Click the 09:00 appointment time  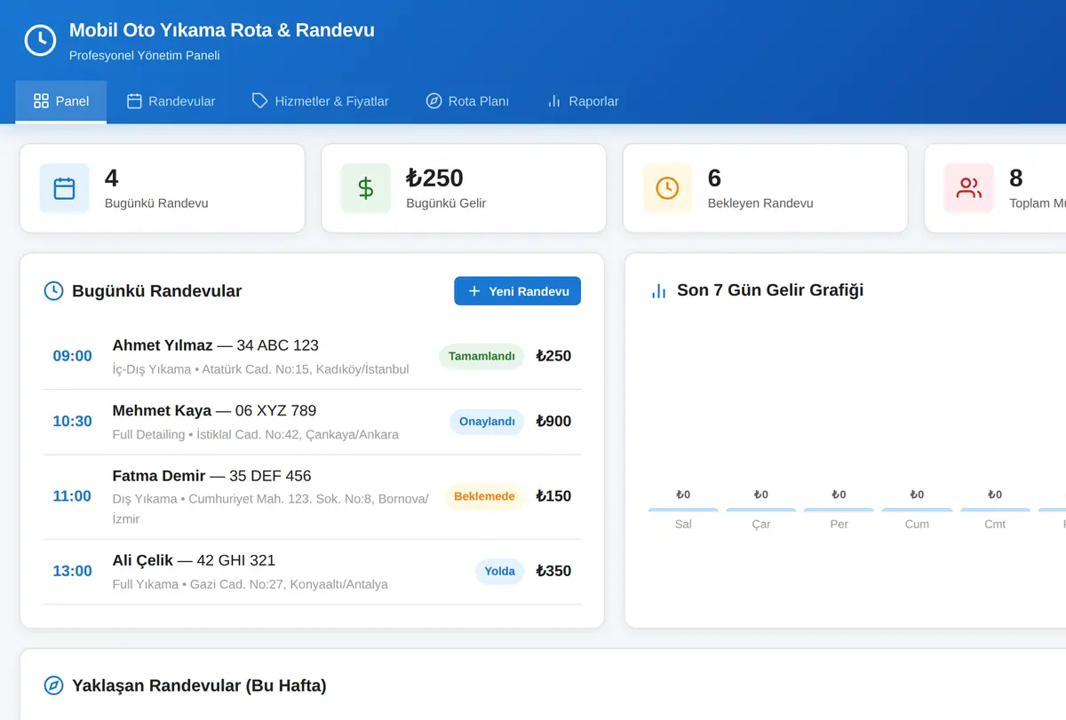click(72, 356)
